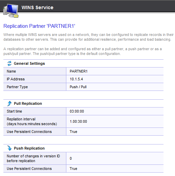This screenshot has width=175, height=176.
Task: Select the 03:00:00 start time value
Action: 77,111
